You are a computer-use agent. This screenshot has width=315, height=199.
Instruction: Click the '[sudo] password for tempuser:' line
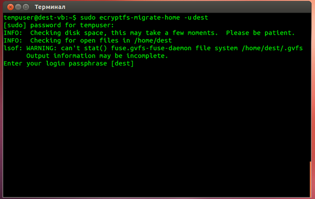[59, 25]
